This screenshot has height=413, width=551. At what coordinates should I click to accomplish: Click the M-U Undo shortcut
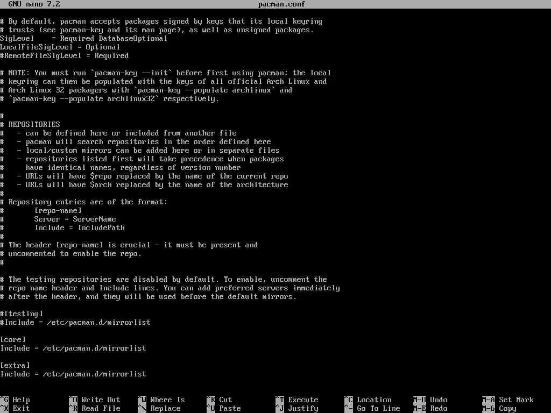[430, 400]
